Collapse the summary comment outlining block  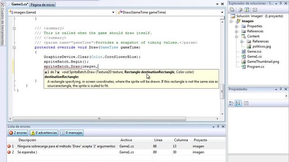coord(14,28)
